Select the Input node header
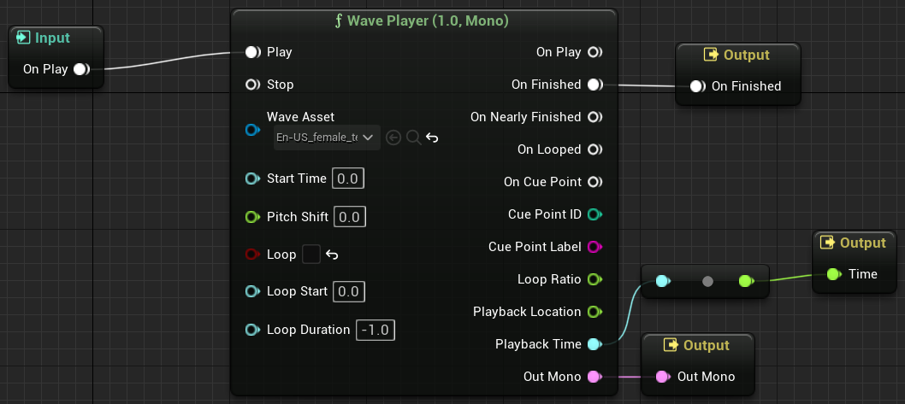 (53, 38)
